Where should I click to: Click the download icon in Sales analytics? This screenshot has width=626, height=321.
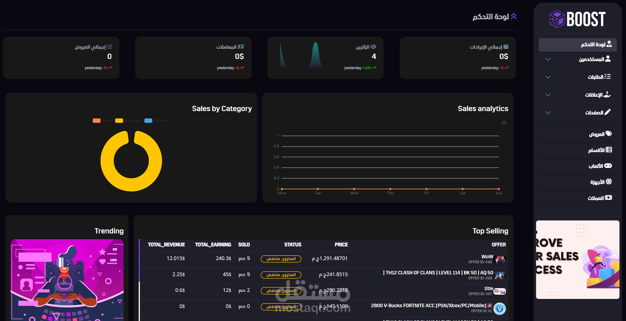(504, 122)
